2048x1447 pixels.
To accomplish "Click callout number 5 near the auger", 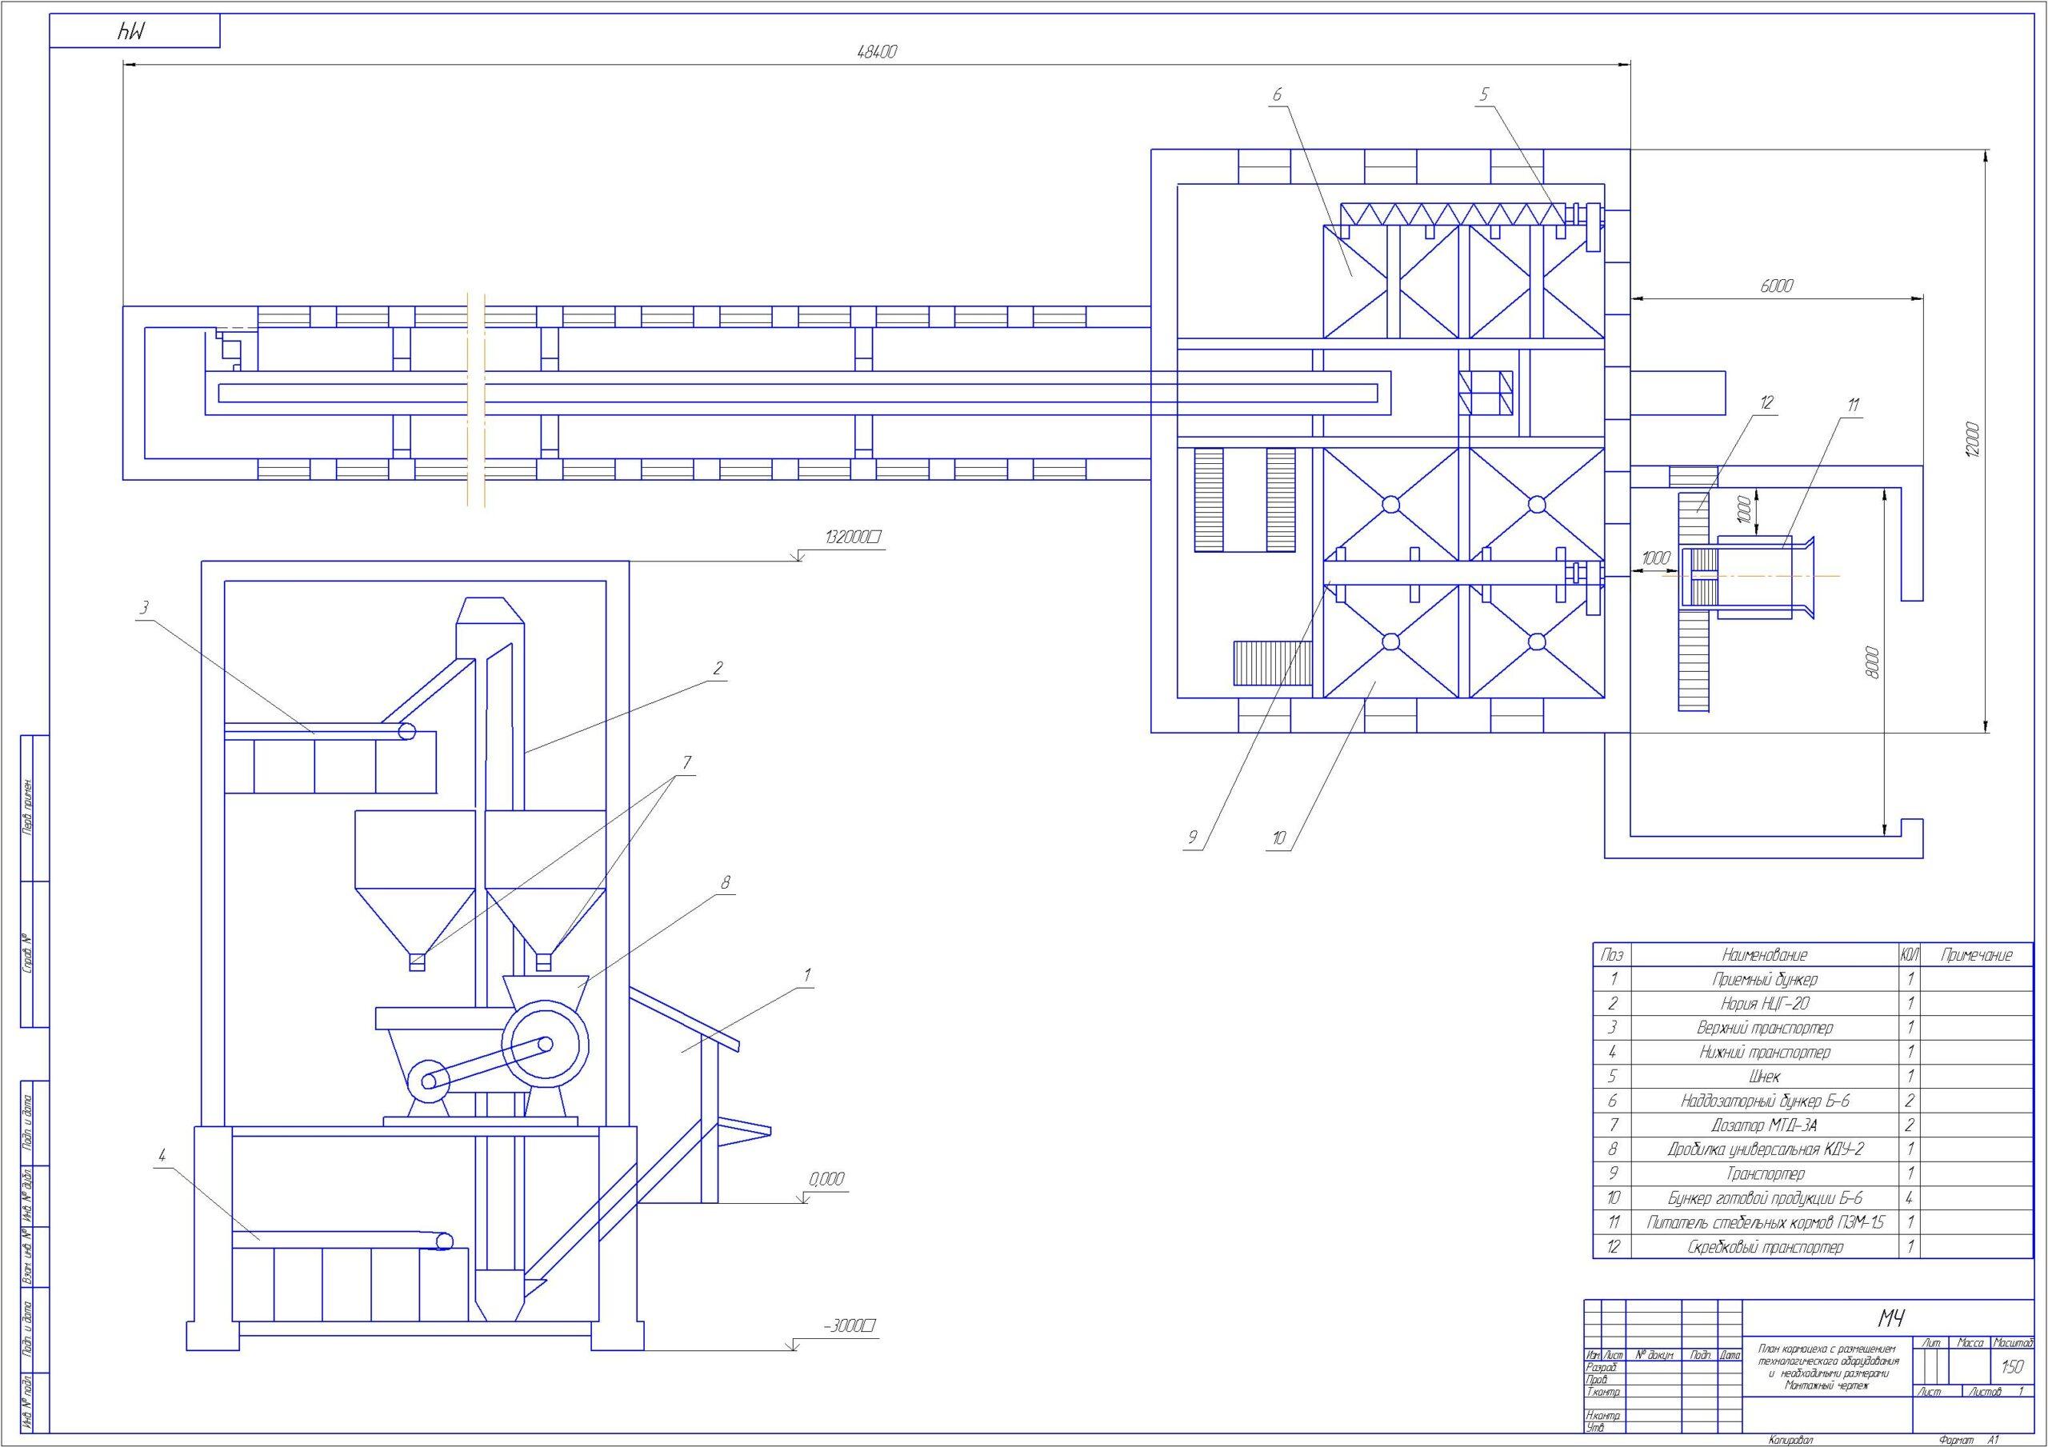I will coord(1484,94).
